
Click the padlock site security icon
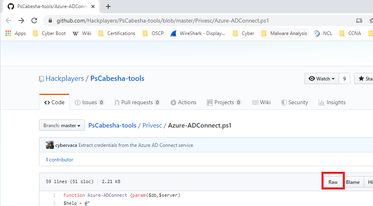(x=50, y=21)
